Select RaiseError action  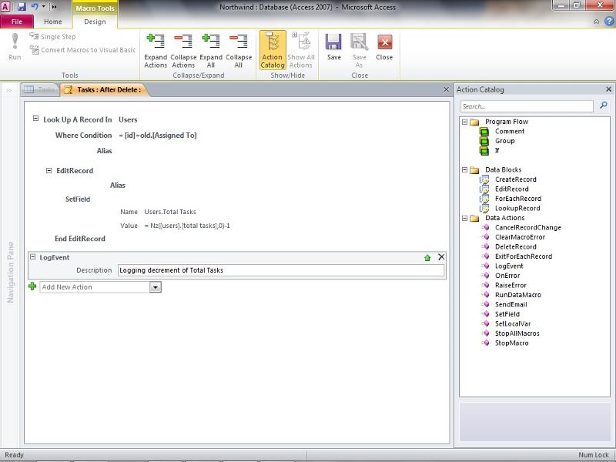[x=511, y=285]
